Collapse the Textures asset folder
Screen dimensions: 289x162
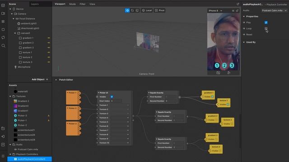[10, 96]
